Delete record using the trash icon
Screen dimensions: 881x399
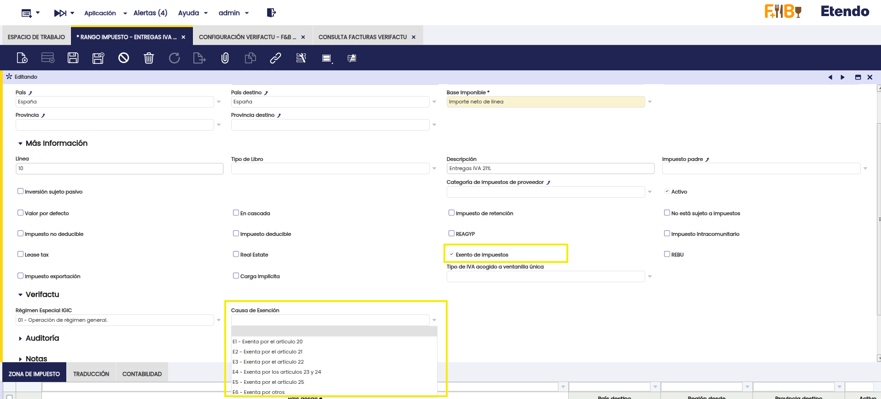coord(149,58)
